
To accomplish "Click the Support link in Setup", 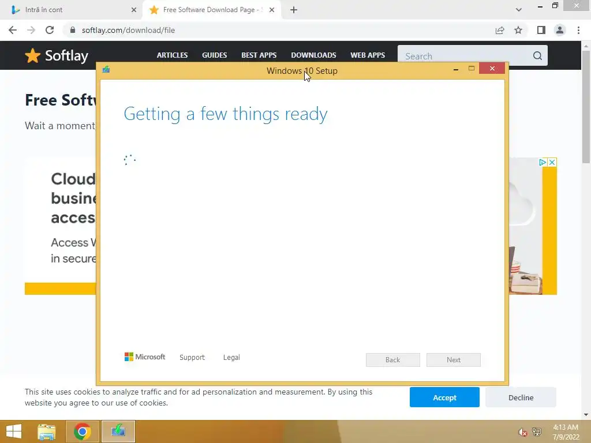I will click(x=192, y=357).
